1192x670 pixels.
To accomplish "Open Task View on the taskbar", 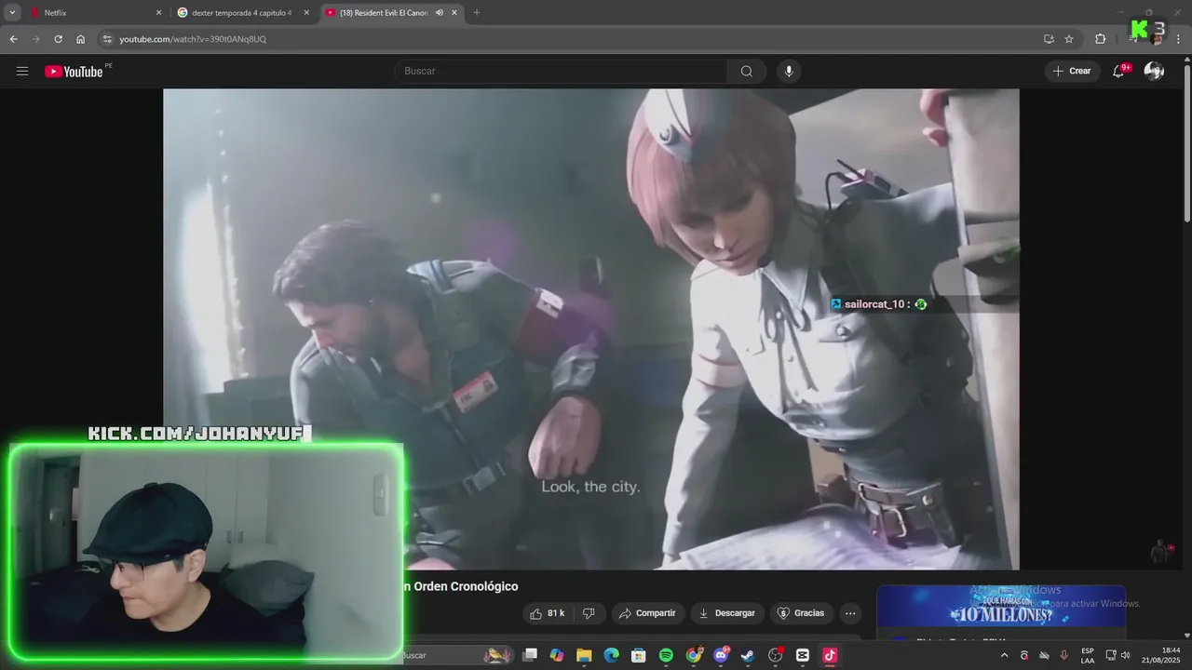I will pos(530,655).
